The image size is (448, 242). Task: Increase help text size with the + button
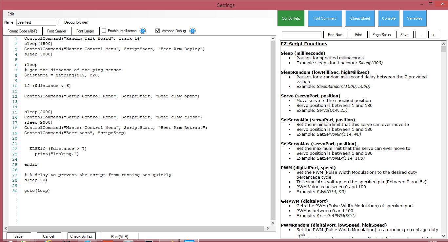coord(433,34)
